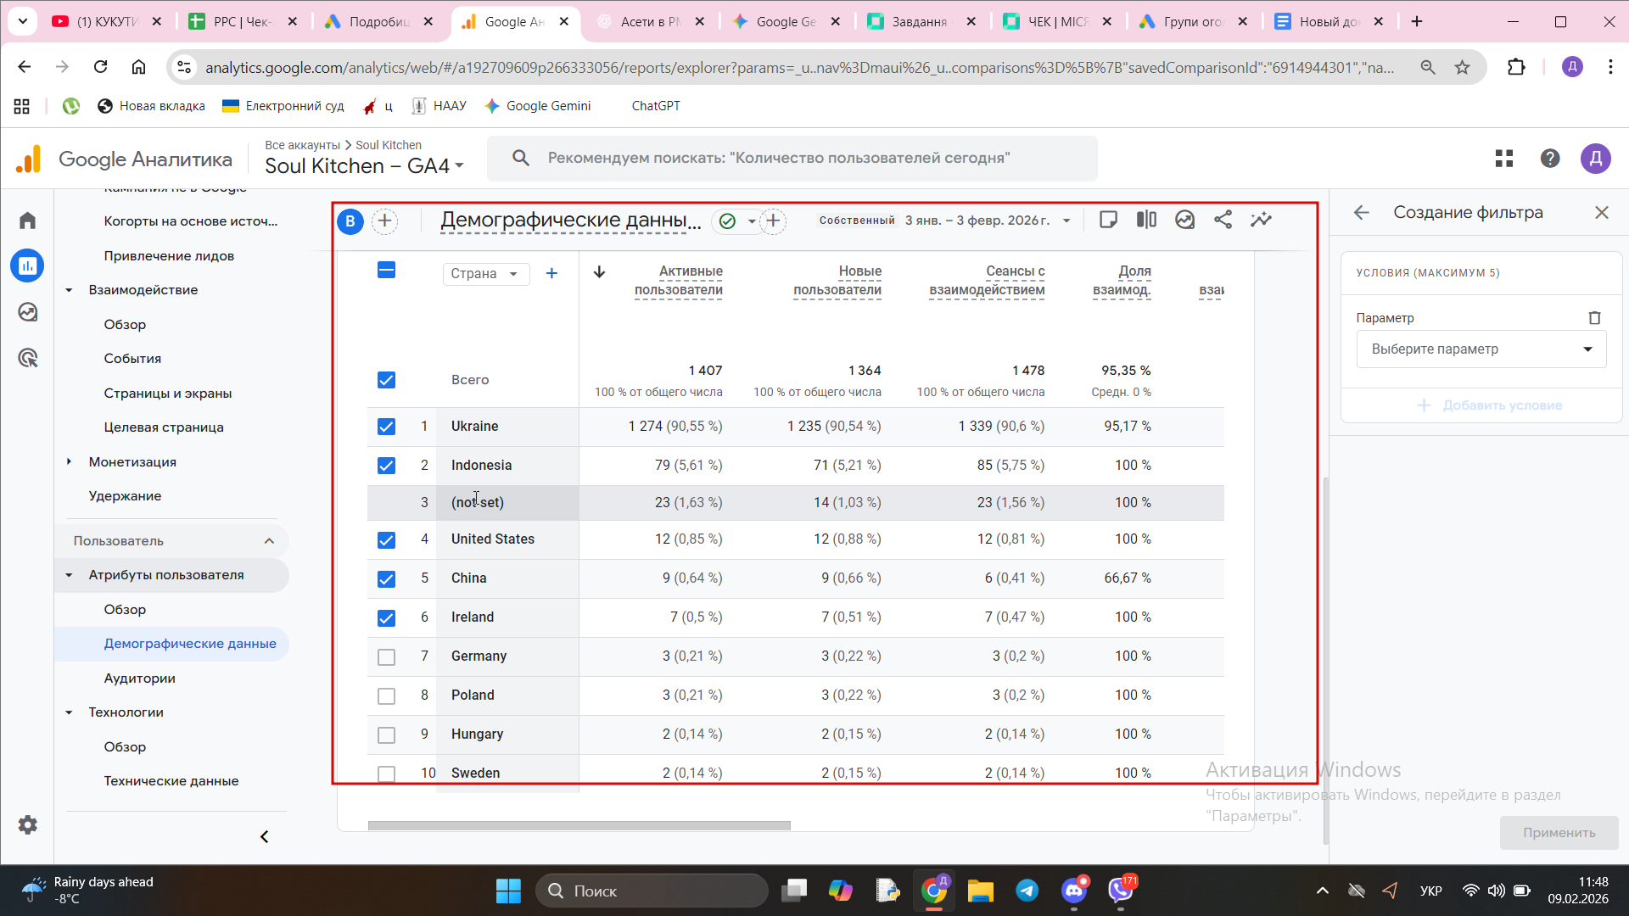This screenshot has width=1629, height=916.
Task: Click the horizontal scrollbar under the table
Action: click(x=579, y=825)
